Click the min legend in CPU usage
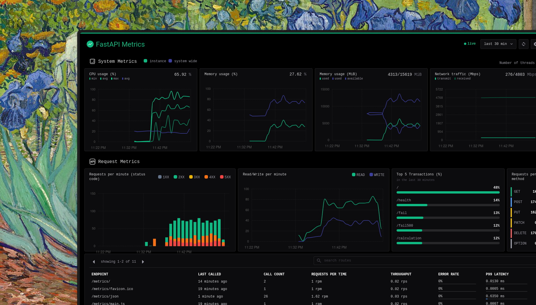 pos(93,79)
